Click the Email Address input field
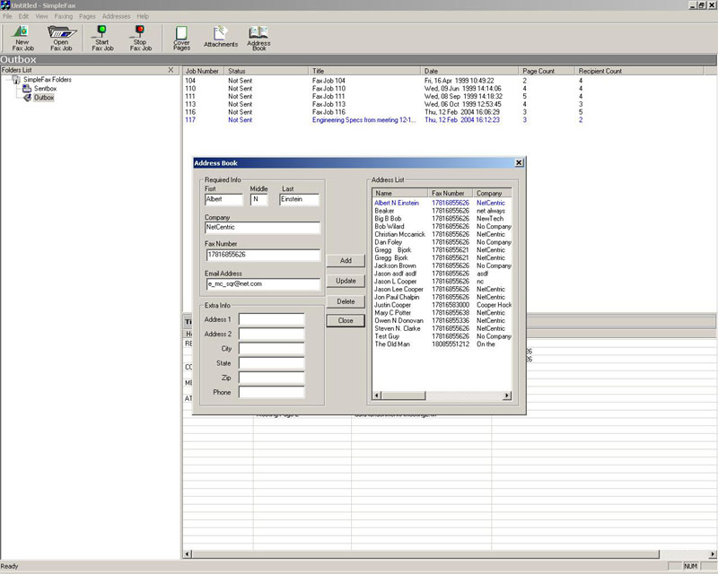The height and width of the screenshot is (574, 718). 262,283
